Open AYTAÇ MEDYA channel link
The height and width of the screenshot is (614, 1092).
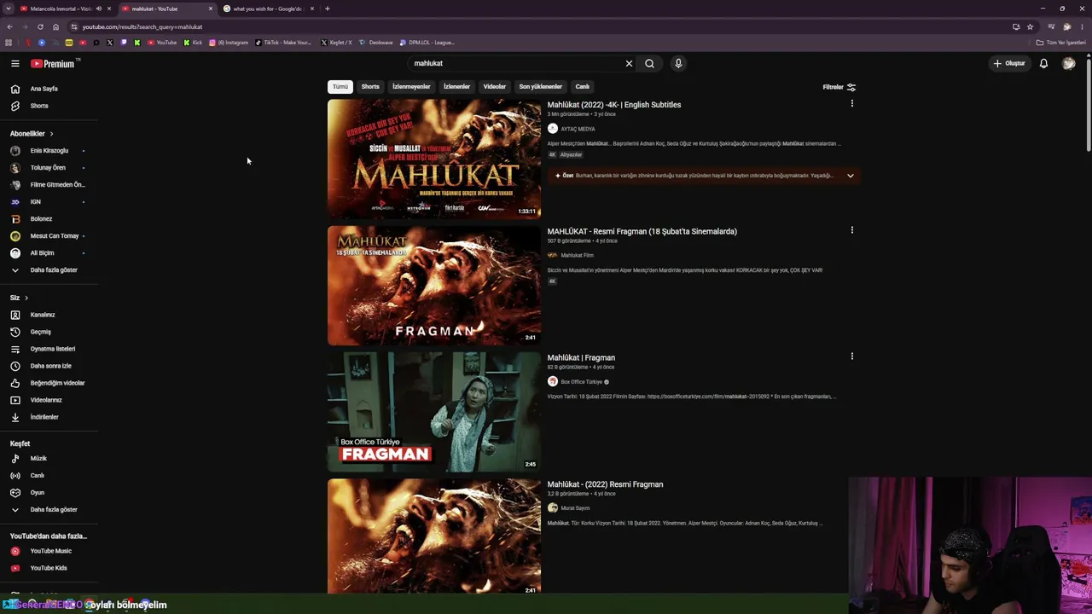coord(578,129)
